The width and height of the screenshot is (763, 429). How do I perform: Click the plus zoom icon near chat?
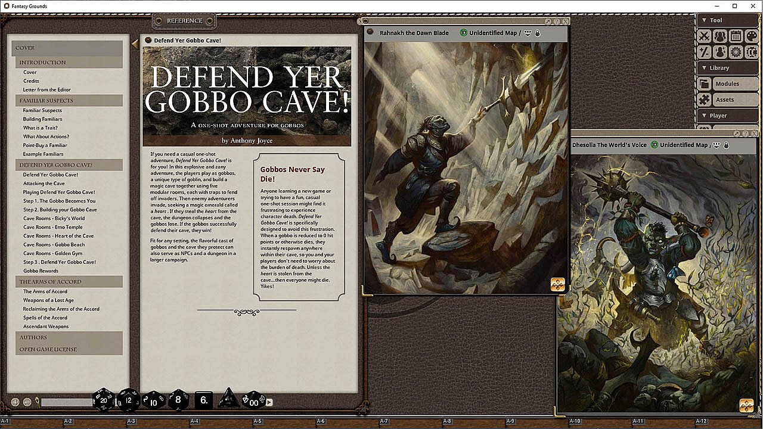tap(15, 402)
